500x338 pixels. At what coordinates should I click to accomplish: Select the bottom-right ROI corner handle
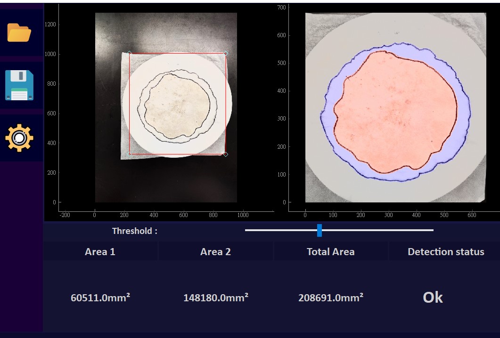pos(225,154)
